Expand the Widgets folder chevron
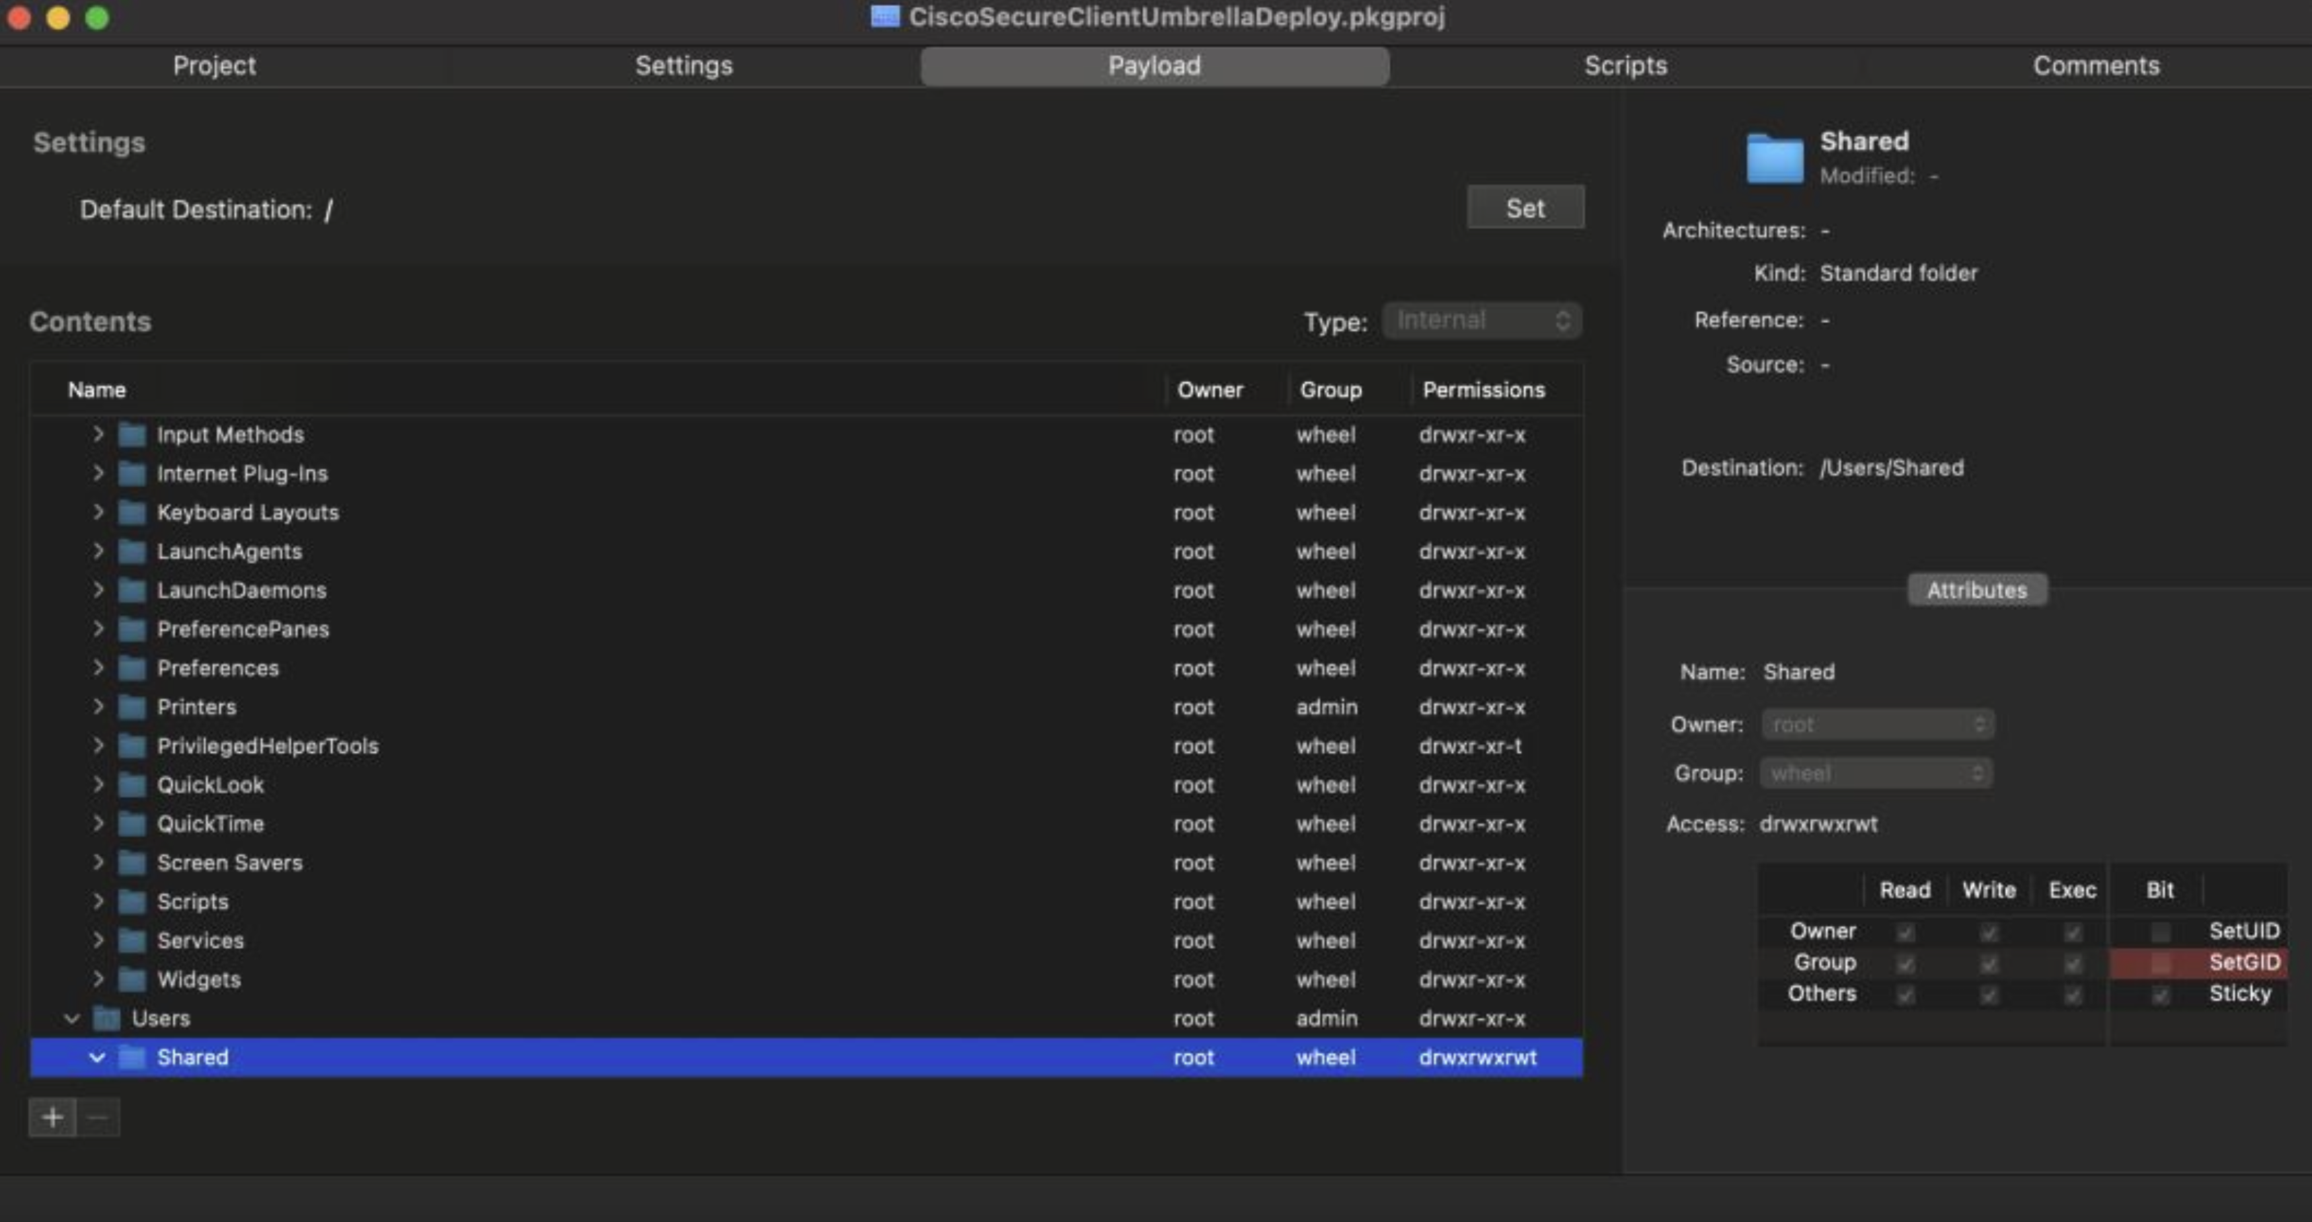This screenshot has width=2312, height=1222. tap(98, 979)
